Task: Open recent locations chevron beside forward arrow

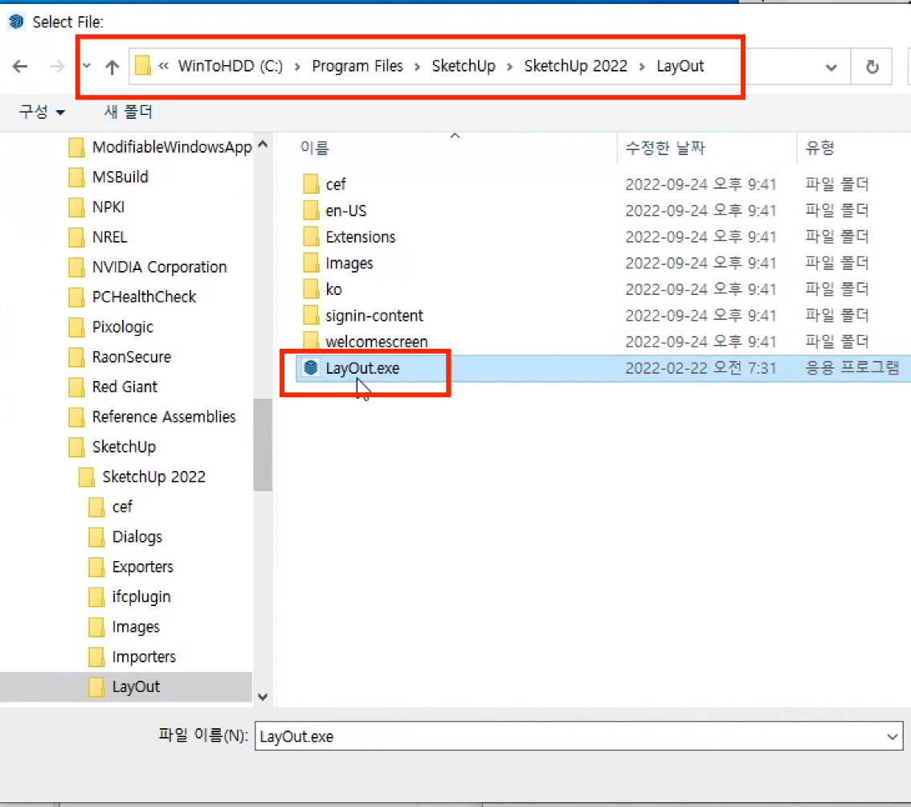Action: (87, 66)
